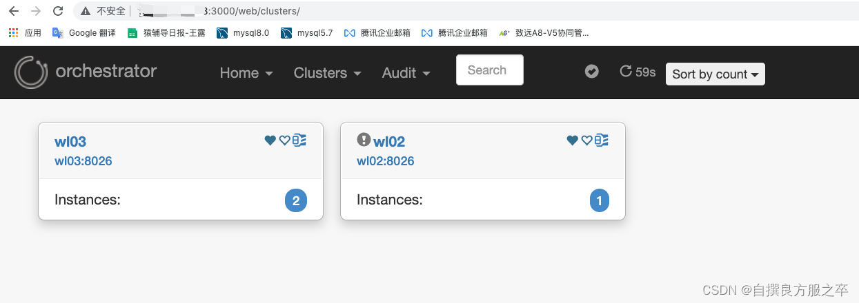Open the mysql5.7 bookmark
859x303 pixels.
tap(307, 32)
